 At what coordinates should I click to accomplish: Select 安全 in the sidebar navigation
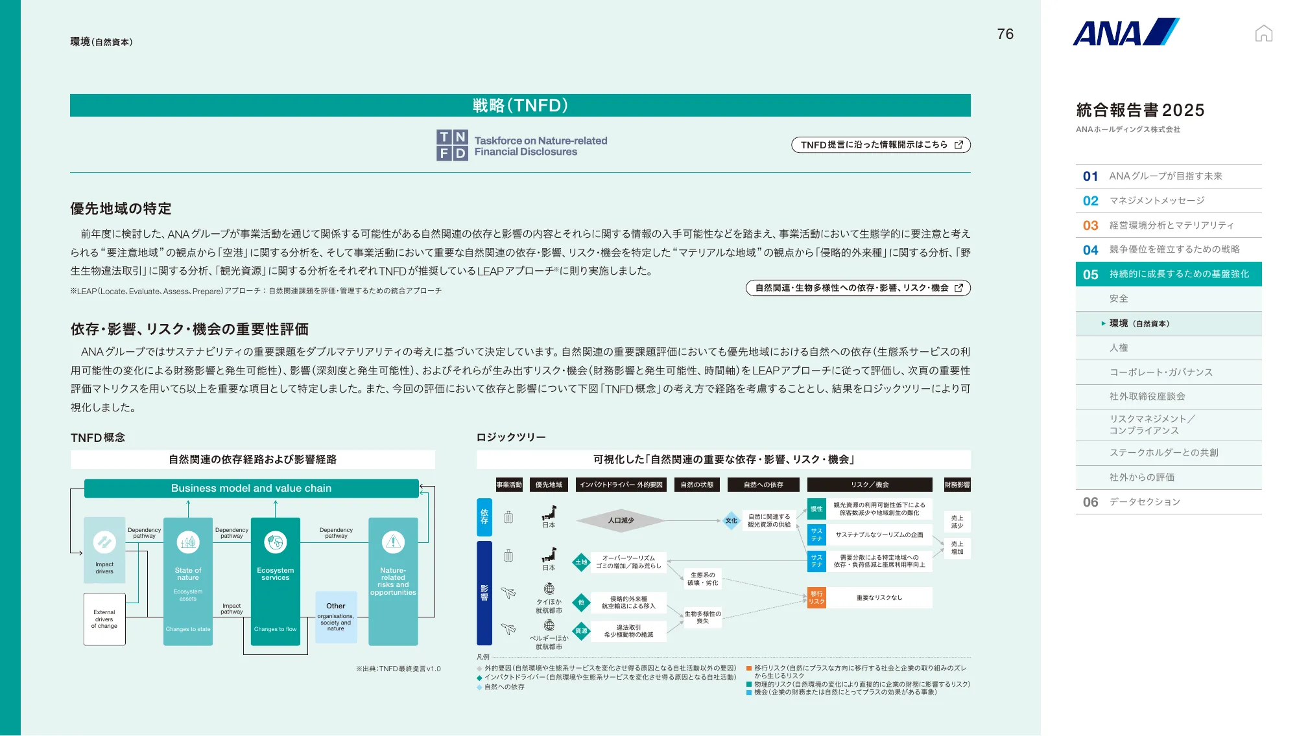1120,299
